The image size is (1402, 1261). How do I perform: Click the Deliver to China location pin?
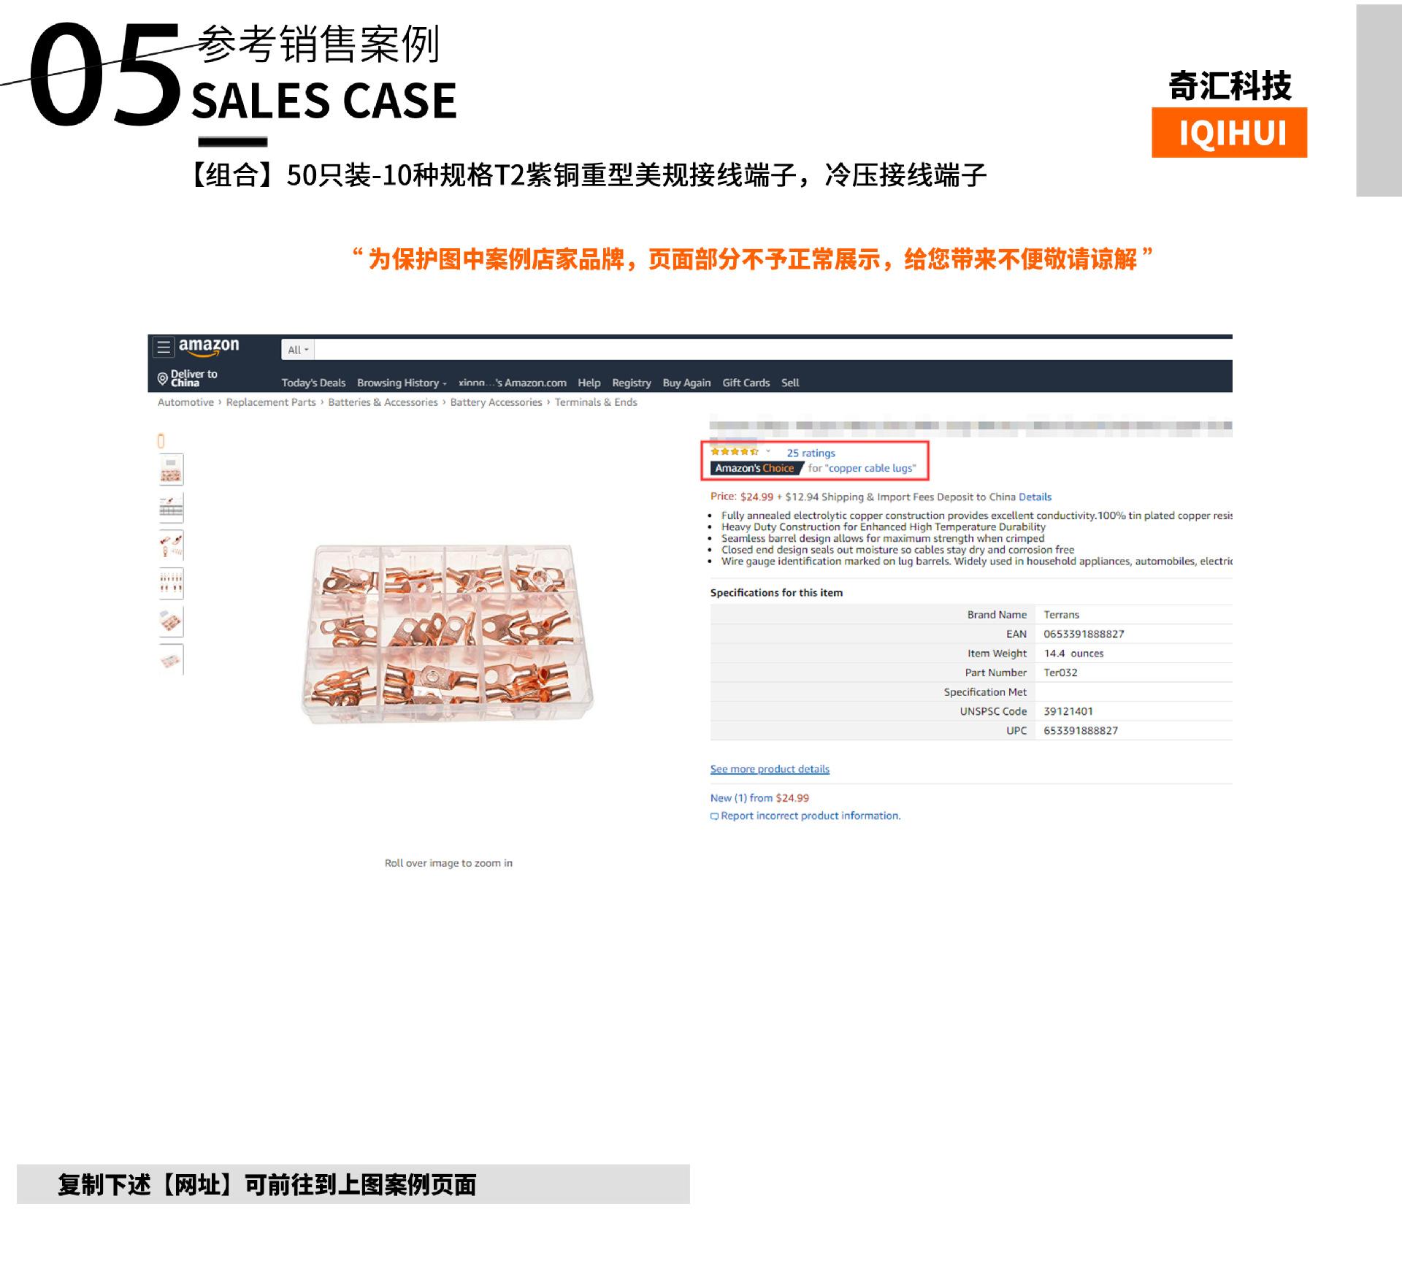pyautogui.click(x=163, y=378)
